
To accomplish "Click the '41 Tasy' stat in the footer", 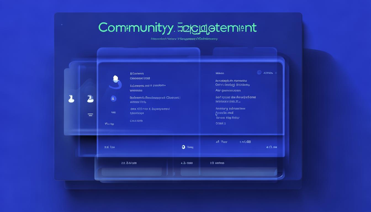I will [221, 142].
